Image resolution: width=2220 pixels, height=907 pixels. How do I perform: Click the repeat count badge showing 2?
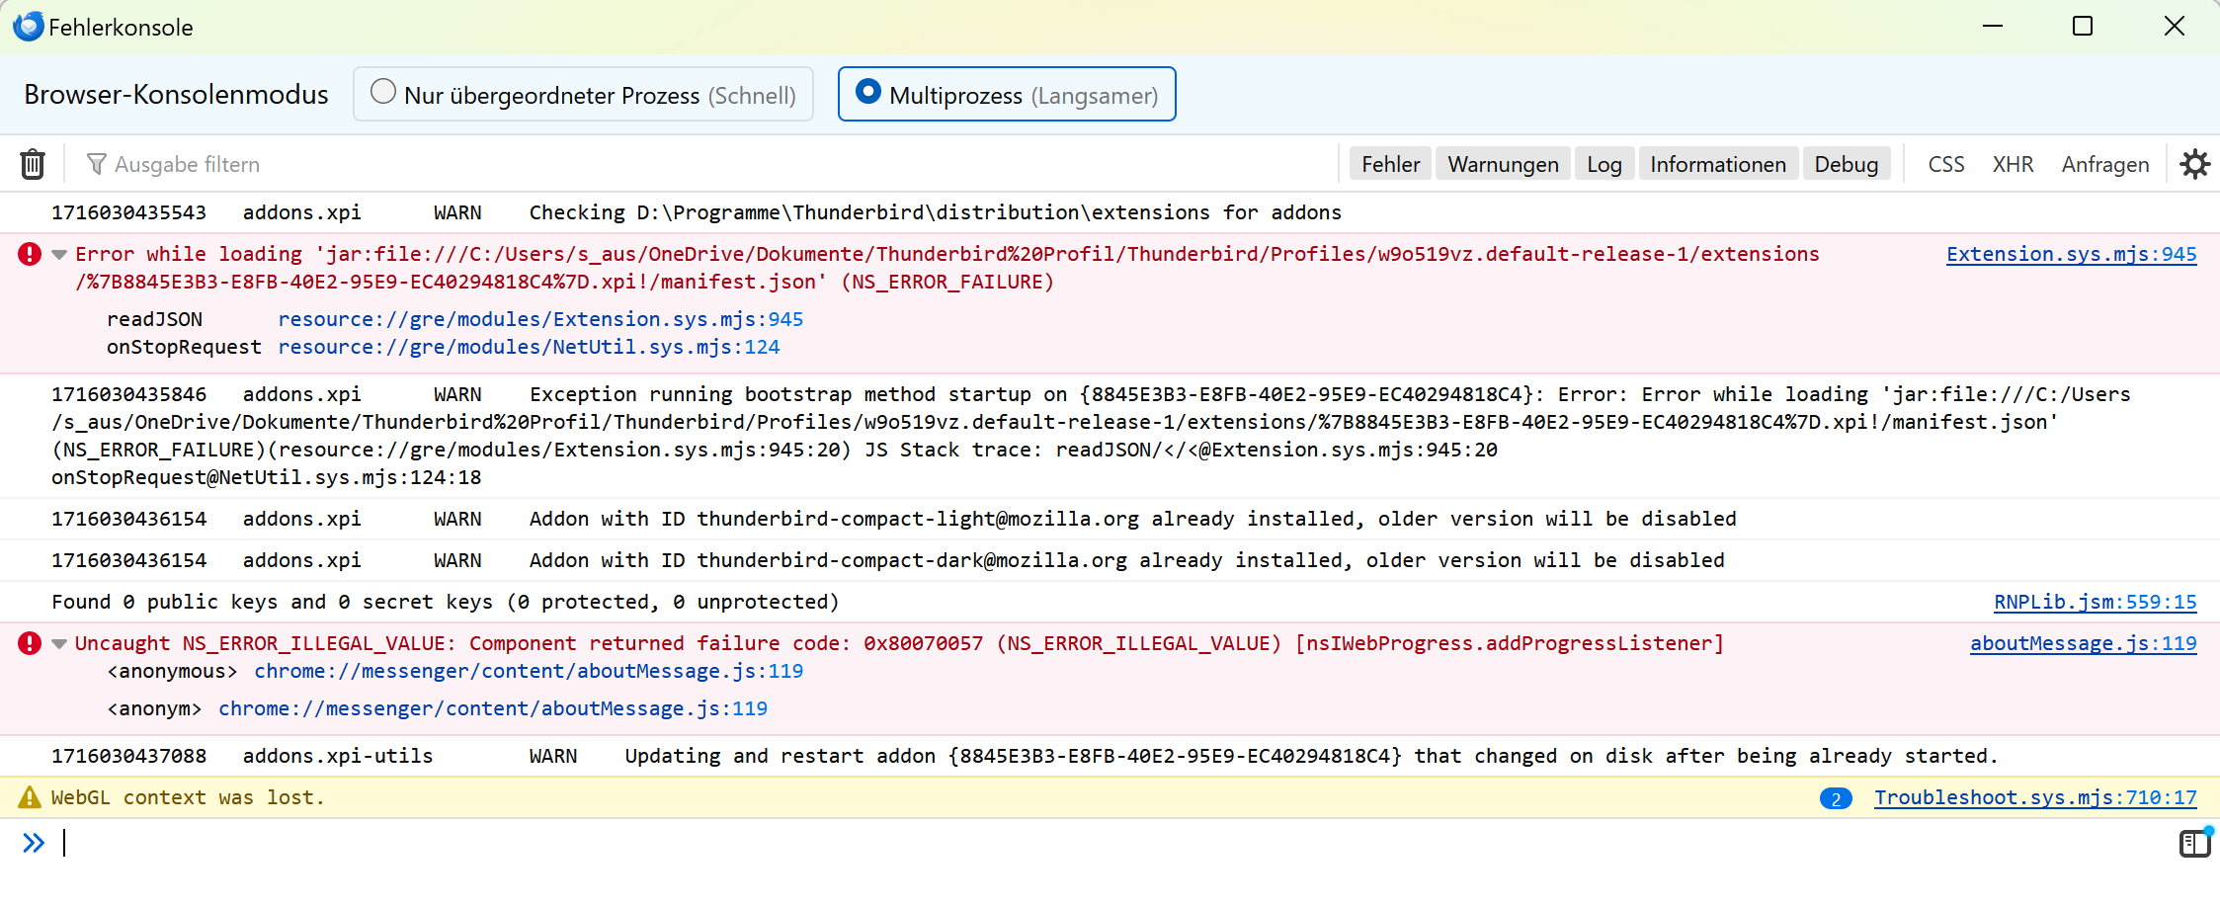point(1836,798)
